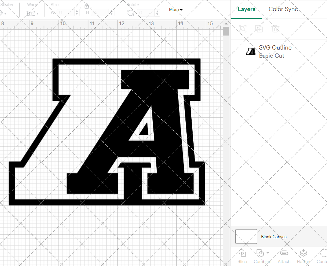Select the Slice tool
Viewport: 327px width, 266px height.
pyautogui.click(x=242, y=256)
